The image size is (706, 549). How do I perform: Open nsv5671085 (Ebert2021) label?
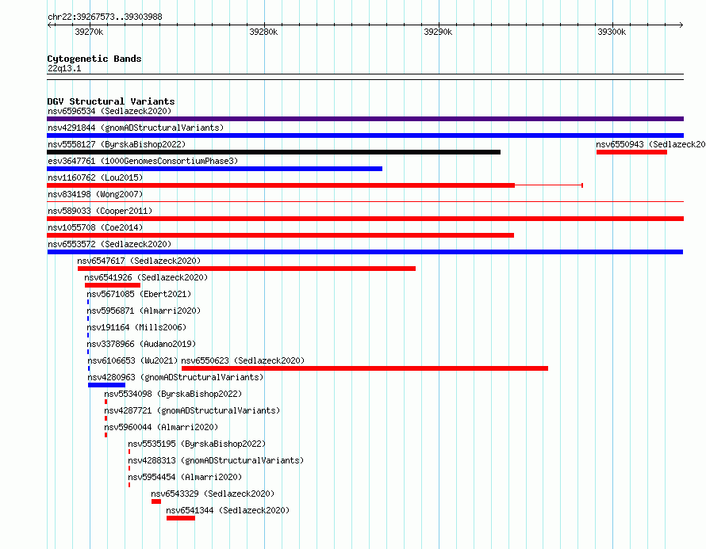click(139, 294)
